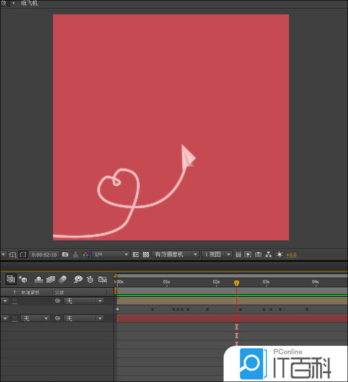Viewport: 348px width, 382px height.
Task: Open the 1 视图 view layout dropdown
Action: [x=217, y=255]
